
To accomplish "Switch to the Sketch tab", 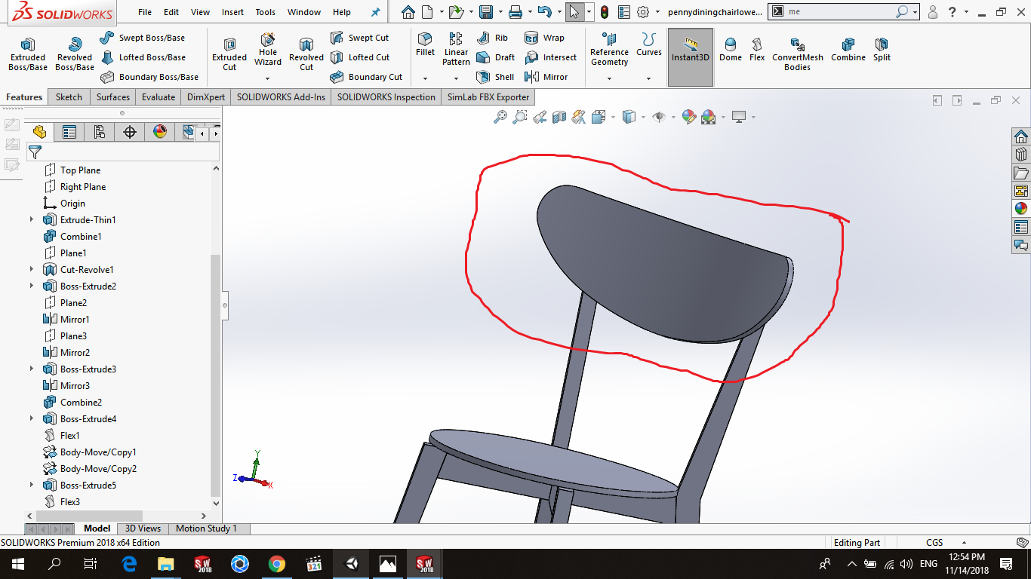I will tap(69, 97).
